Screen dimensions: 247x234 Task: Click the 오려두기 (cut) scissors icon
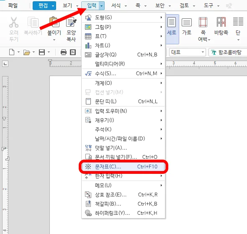14,22
